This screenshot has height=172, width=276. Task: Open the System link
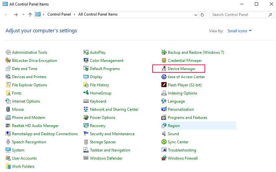click(18, 150)
